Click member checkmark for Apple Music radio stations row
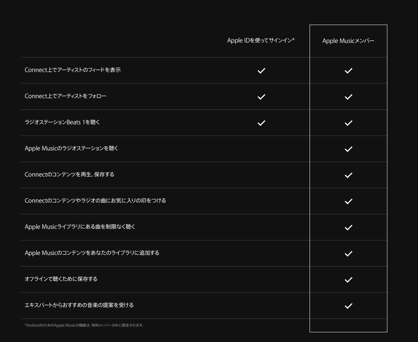 point(348,149)
